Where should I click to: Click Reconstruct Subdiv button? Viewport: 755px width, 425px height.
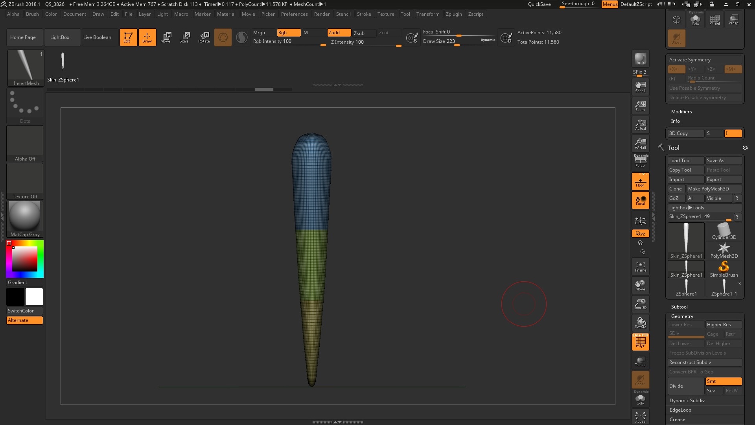click(705, 362)
